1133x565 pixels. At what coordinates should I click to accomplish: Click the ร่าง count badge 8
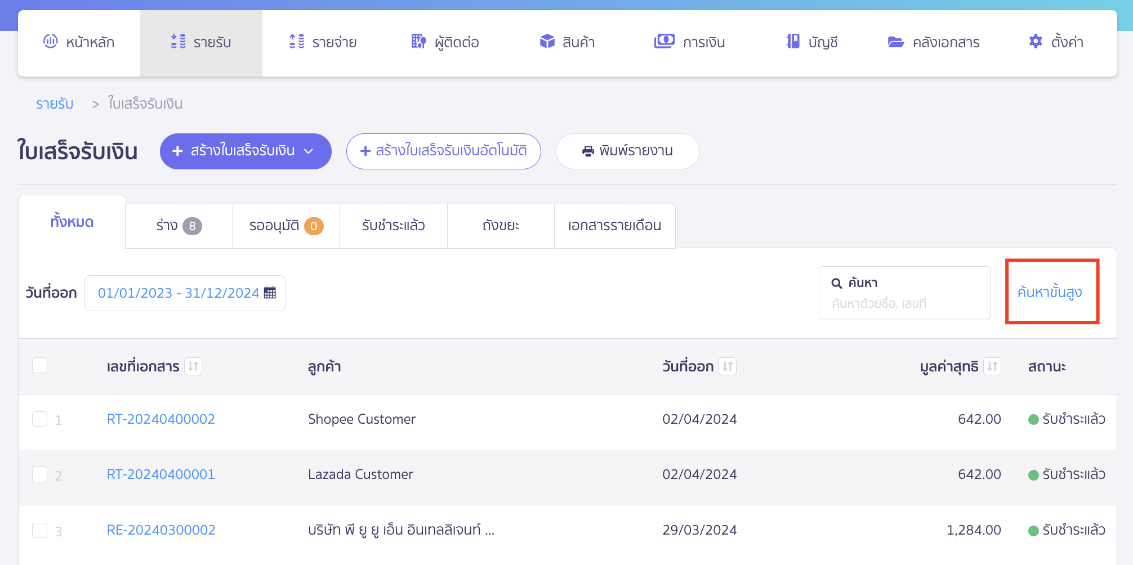tap(192, 226)
